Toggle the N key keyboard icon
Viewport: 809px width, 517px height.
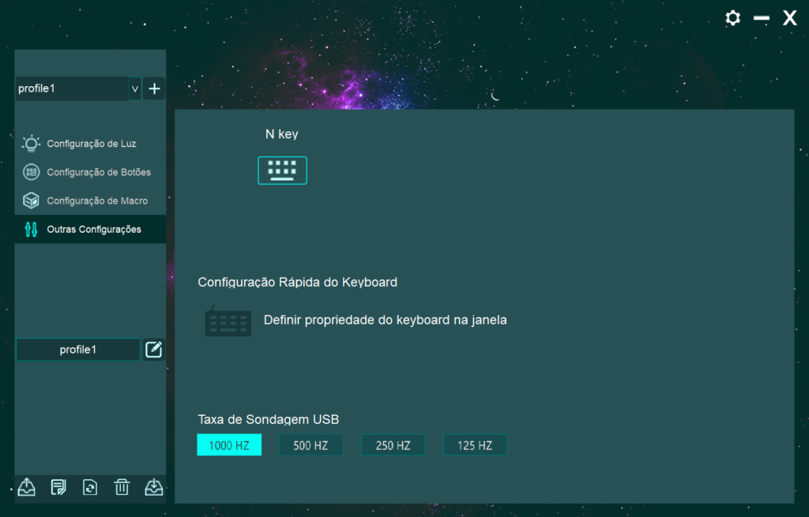click(x=282, y=170)
